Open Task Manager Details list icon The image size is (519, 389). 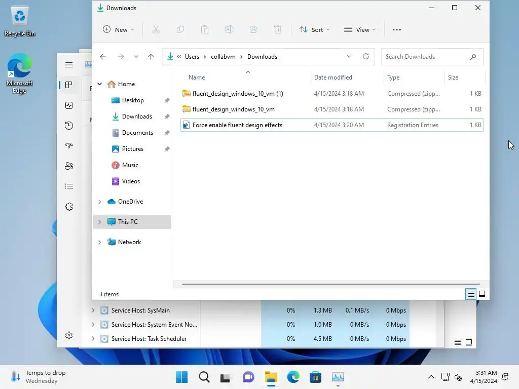pos(69,186)
